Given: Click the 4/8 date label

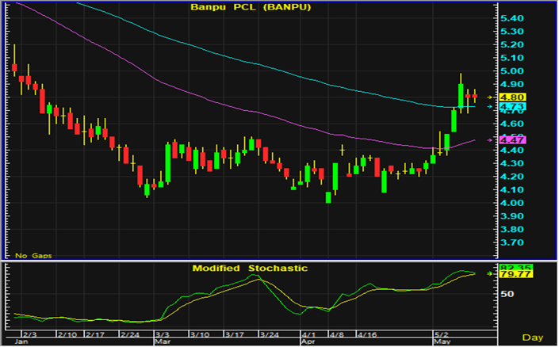Looking at the screenshot, I should [336, 334].
